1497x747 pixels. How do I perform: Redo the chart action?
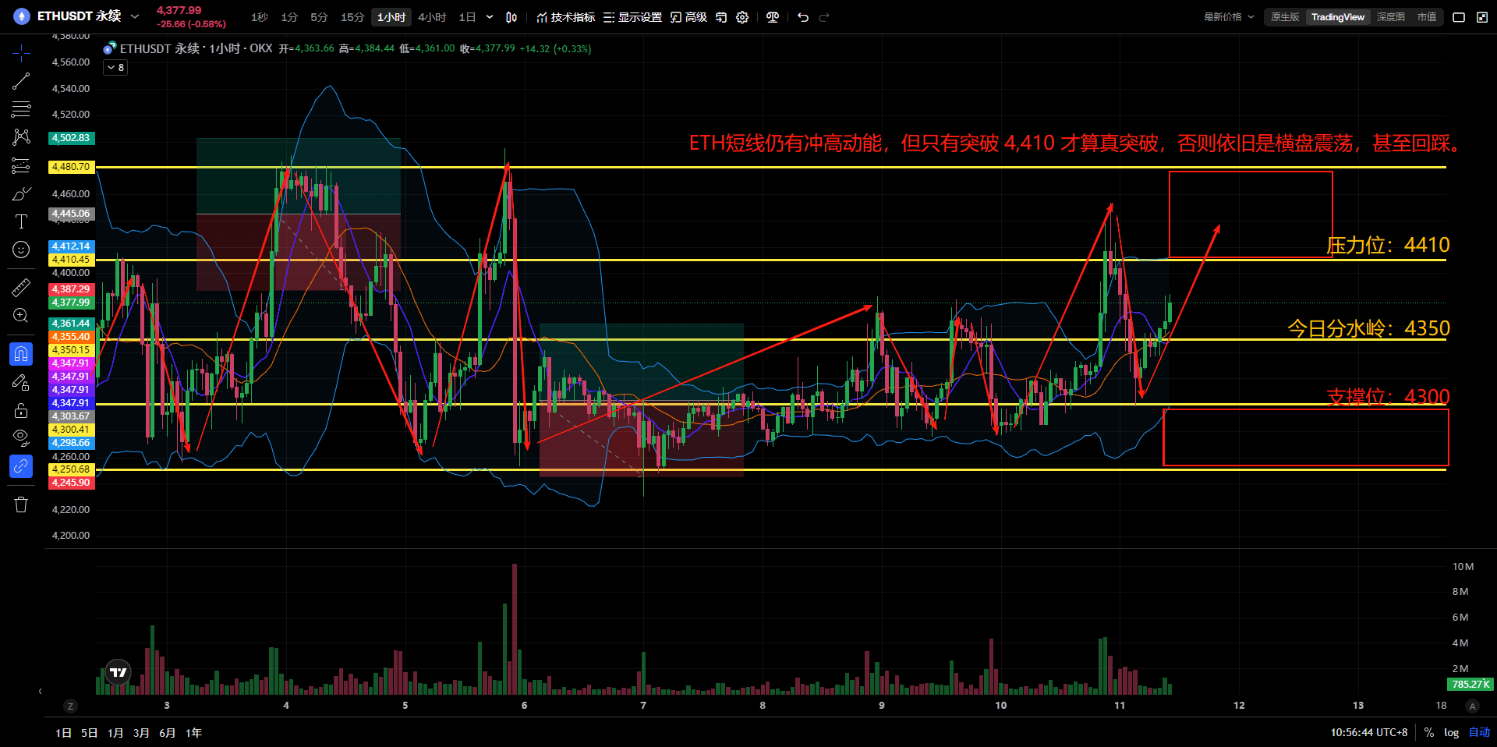[x=824, y=17]
